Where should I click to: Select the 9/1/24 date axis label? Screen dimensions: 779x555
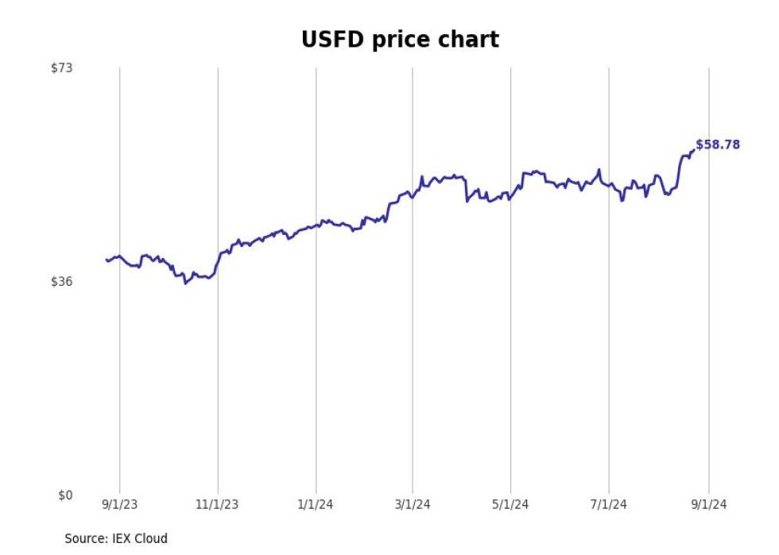pos(709,504)
